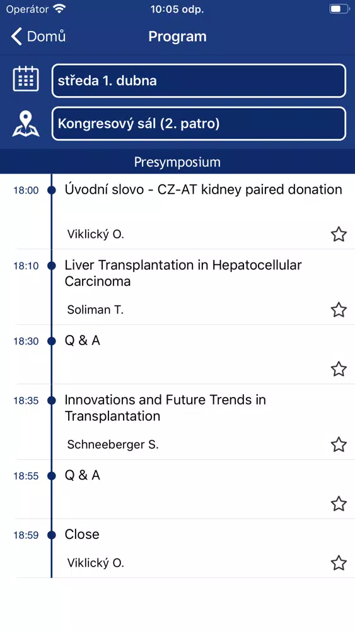
Task: Toggle favorite star for 18:30 Q & A
Action: pyautogui.click(x=339, y=369)
